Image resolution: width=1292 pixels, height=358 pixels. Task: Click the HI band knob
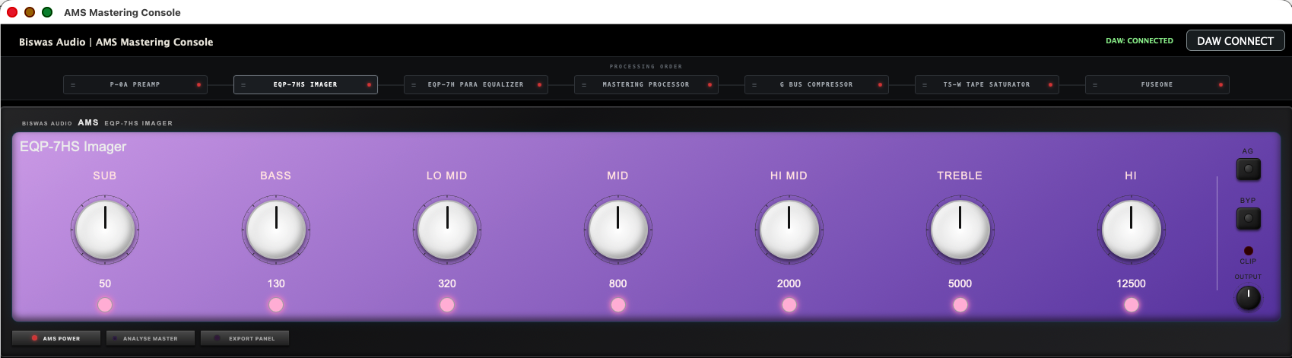coord(1131,229)
